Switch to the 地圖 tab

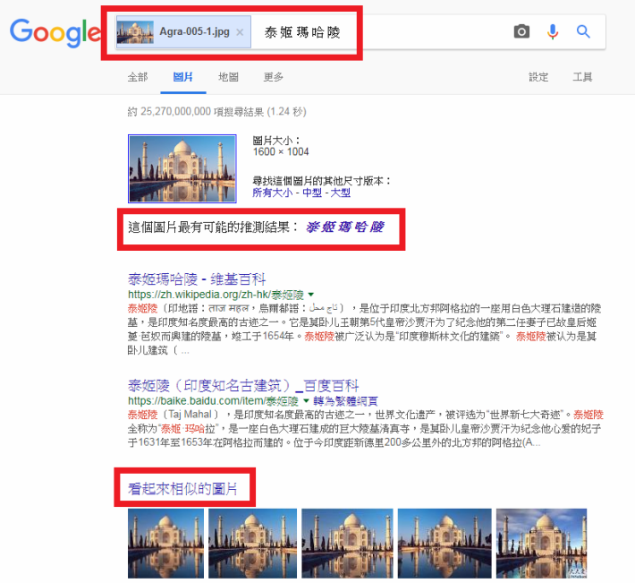[x=228, y=77]
